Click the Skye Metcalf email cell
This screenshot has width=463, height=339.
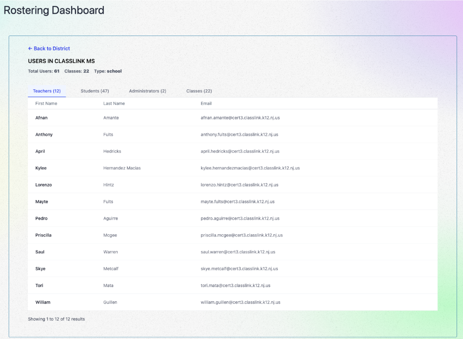pyautogui.click(x=239, y=269)
